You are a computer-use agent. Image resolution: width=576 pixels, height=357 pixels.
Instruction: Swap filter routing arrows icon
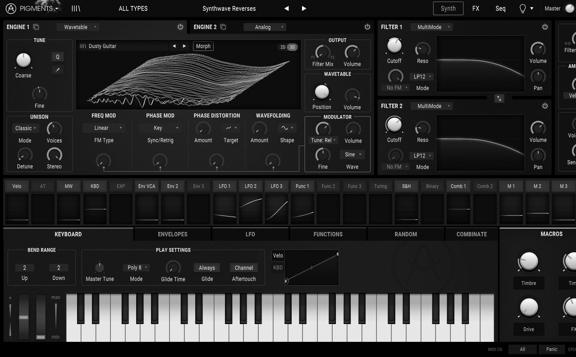pos(499,99)
